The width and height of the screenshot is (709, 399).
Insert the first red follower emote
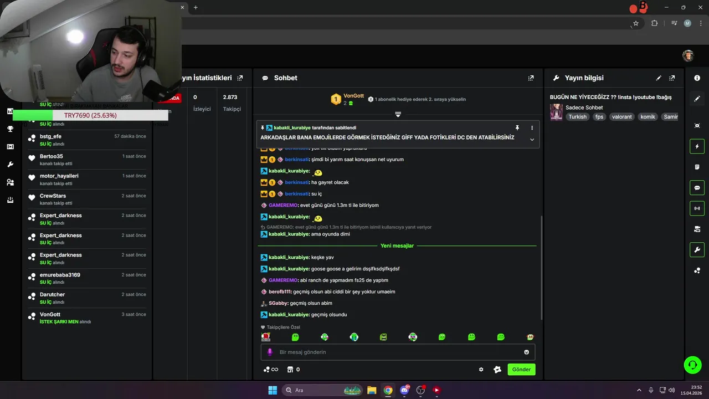tap(266, 337)
